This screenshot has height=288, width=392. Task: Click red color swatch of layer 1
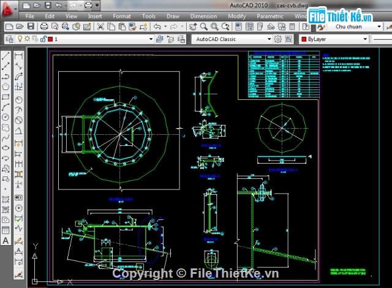(x=50, y=39)
